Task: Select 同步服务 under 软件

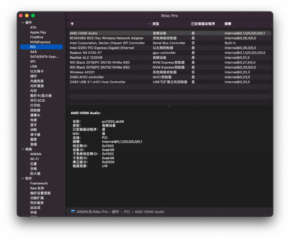Action: point(37,203)
